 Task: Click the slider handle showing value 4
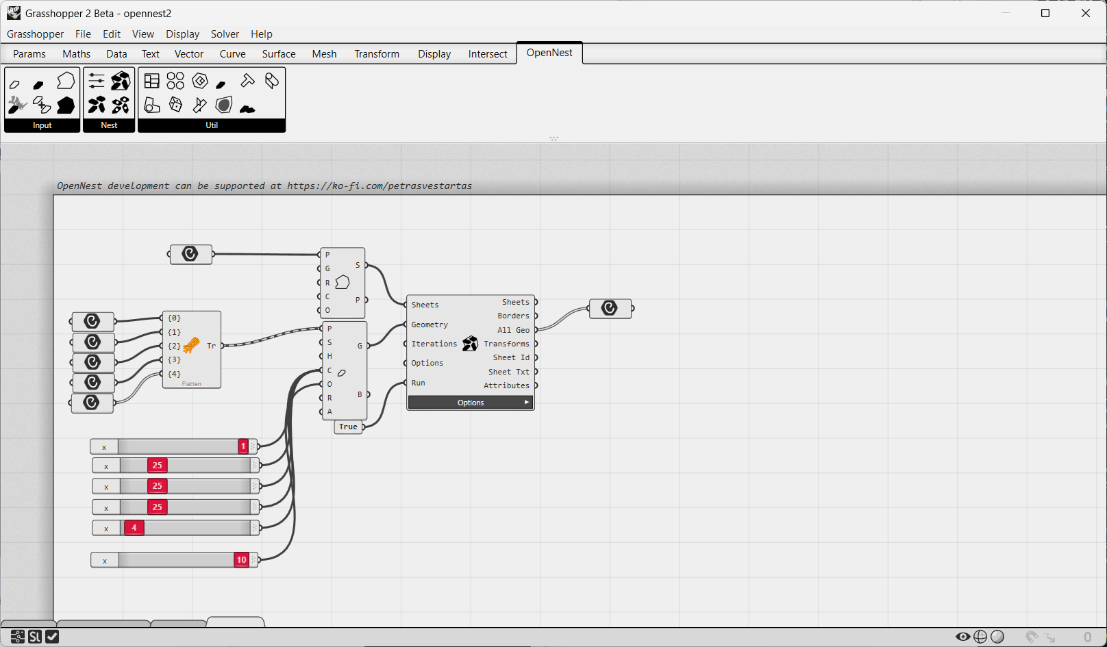[134, 528]
